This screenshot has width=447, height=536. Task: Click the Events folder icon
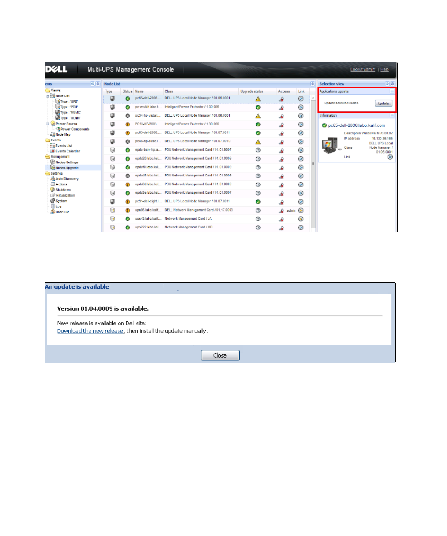48,140
